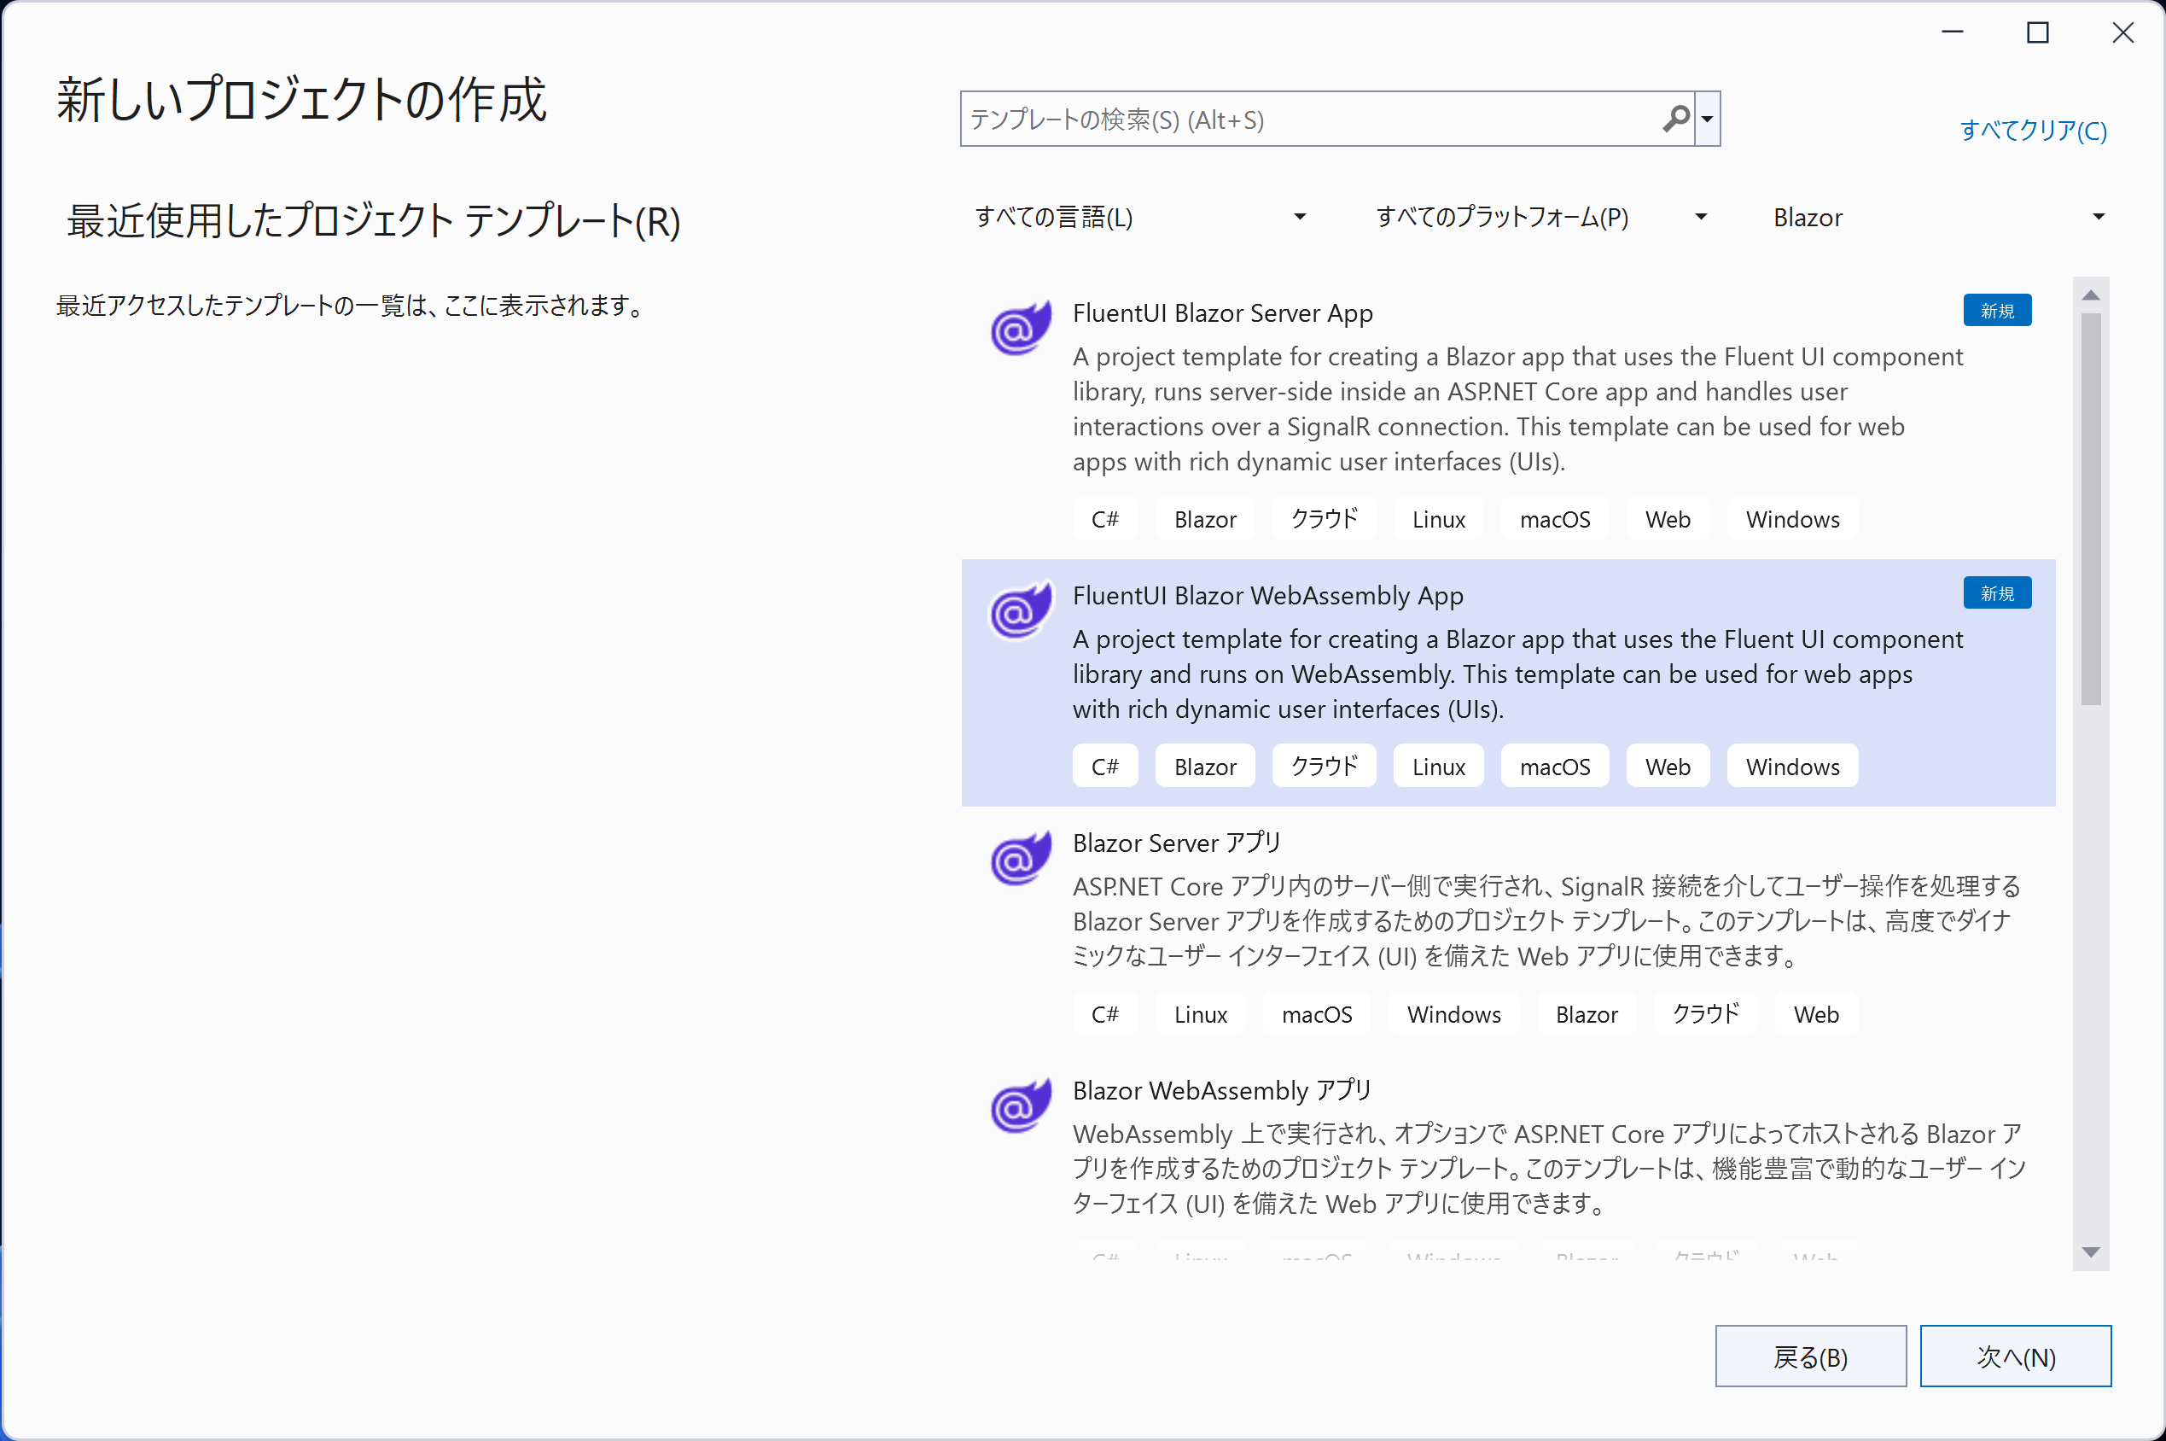This screenshot has height=1441, width=2166.
Task: Click Linux tag under Blazor Server アプリ
Action: point(1201,1014)
